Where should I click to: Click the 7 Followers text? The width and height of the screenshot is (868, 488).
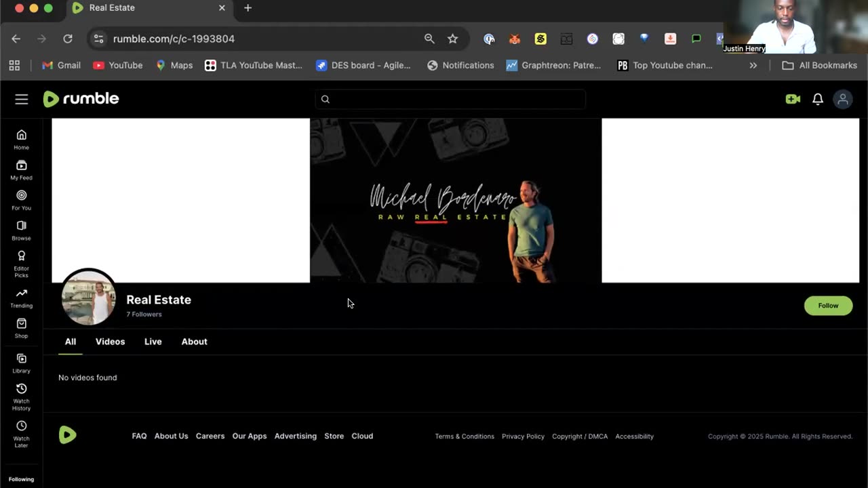[144, 314]
